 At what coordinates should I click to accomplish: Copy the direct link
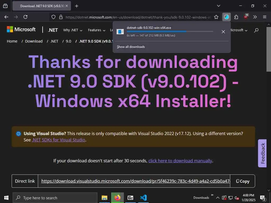click(x=243, y=181)
